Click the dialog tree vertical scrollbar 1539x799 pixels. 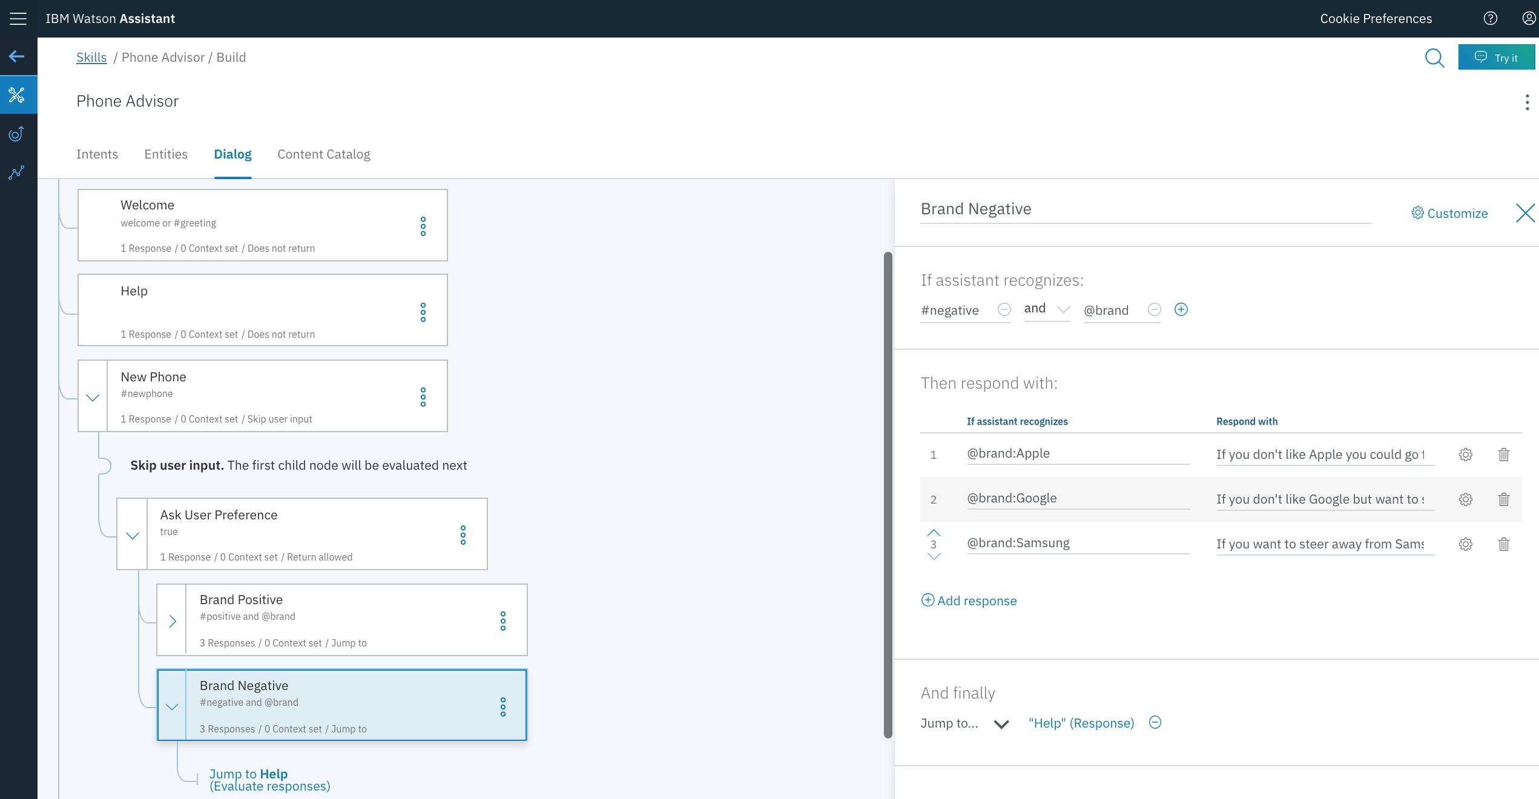tap(888, 494)
